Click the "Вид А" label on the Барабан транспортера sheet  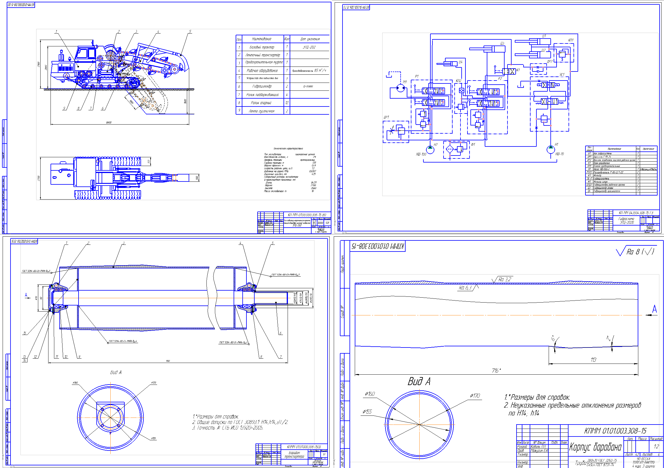tap(116, 372)
